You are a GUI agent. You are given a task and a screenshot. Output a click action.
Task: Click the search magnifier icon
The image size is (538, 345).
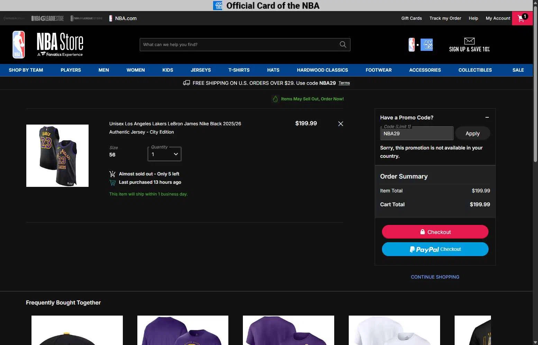(x=343, y=45)
